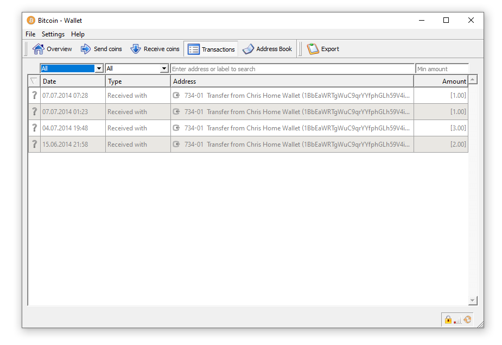Click status icon for 07.07.2014 01:23 transaction
502x345 pixels.
(34, 111)
